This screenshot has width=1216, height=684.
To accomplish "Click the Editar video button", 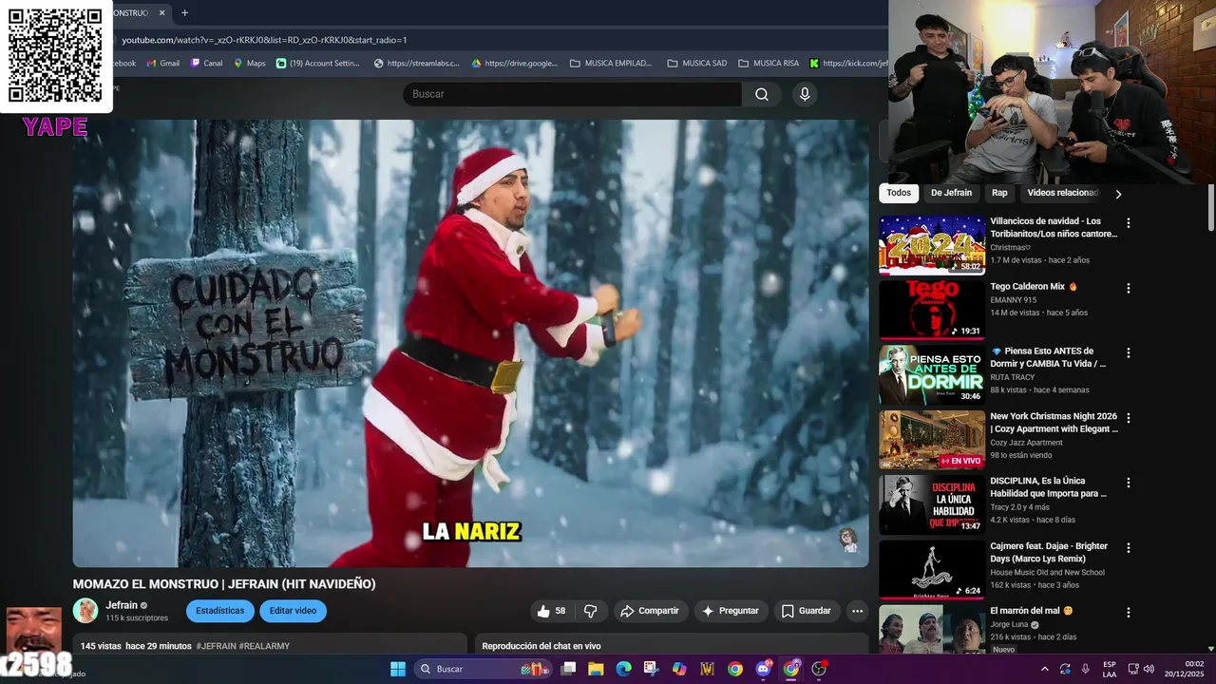I will click(293, 611).
